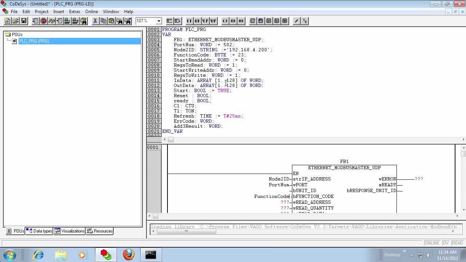Image resolution: width=466 pixels, height=262 pixels.
Task: Insert a coil into the ladder
Action: [x=225, y=21]
